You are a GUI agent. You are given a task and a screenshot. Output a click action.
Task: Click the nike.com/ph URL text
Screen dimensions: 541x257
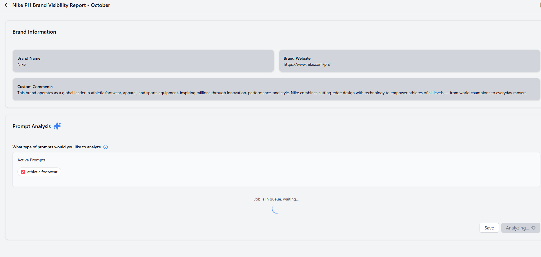coord(307,65)
